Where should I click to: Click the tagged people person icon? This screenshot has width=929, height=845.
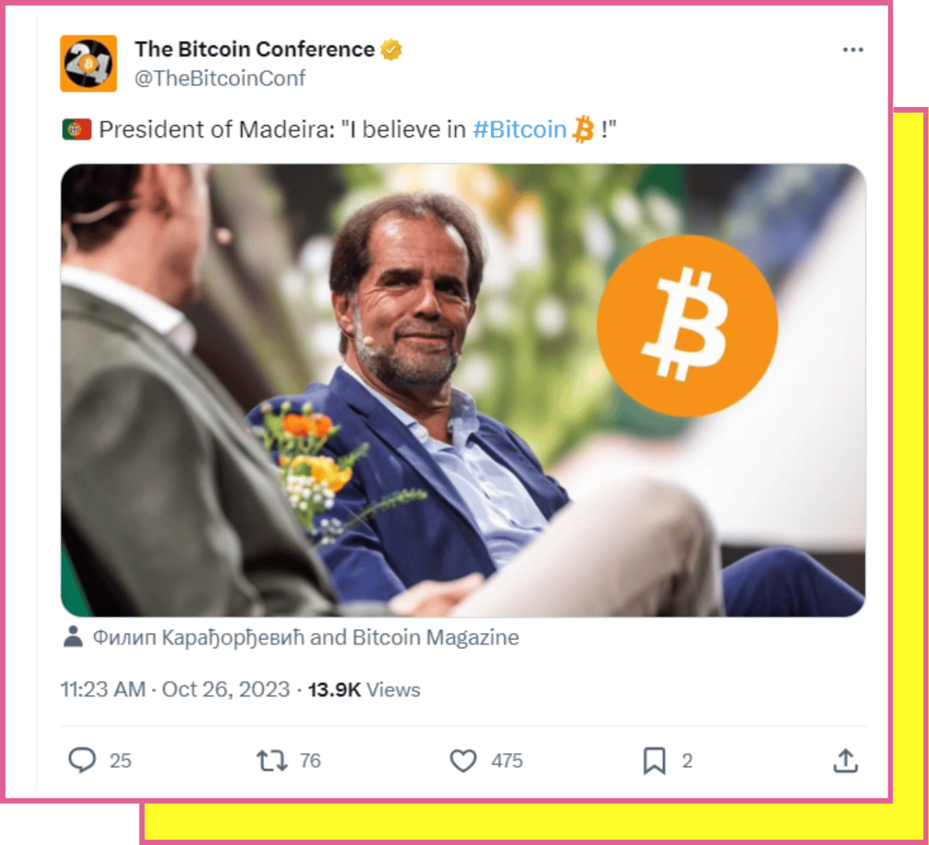point(73,637)
